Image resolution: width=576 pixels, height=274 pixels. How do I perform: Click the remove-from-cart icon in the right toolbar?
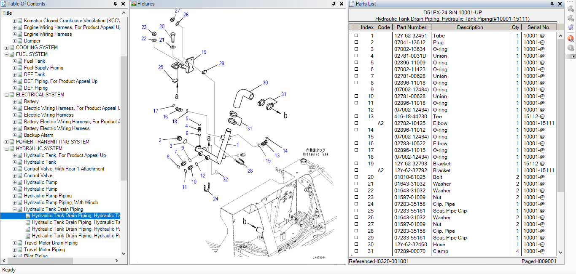tap(571, 19)
